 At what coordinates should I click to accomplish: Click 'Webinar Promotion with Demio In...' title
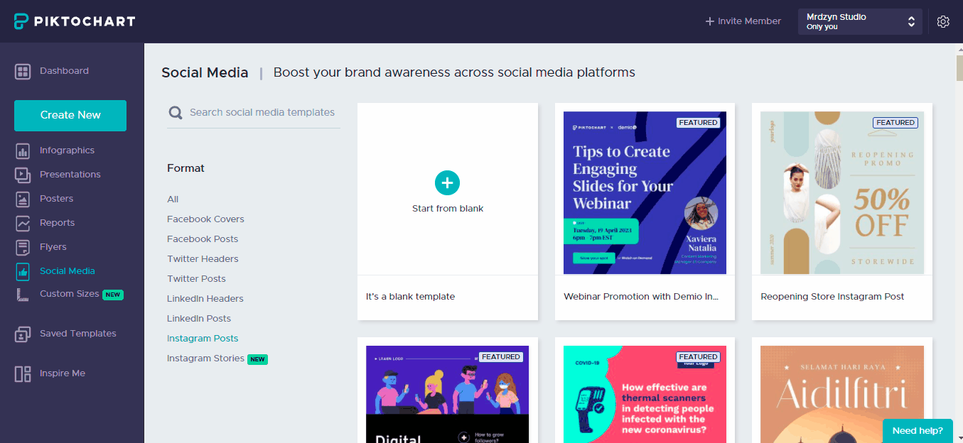coord(640,297)
